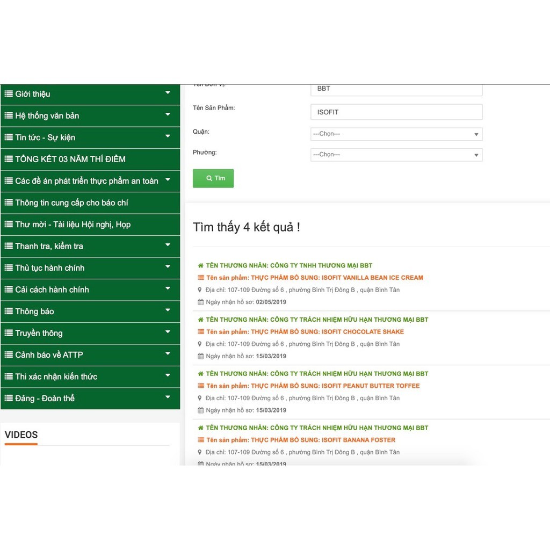Open Thông tin cung cấp cho báo chí
The height and width of the screenshot is (550, 550).
[71, 202]
